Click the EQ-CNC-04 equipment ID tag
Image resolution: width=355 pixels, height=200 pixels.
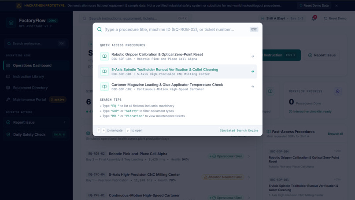pos(96,174)
